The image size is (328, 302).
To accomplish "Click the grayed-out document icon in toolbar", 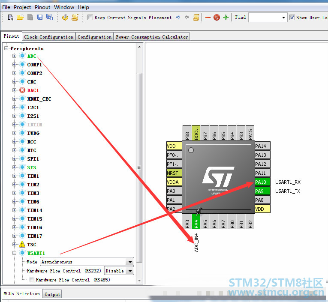I will 30,17.
